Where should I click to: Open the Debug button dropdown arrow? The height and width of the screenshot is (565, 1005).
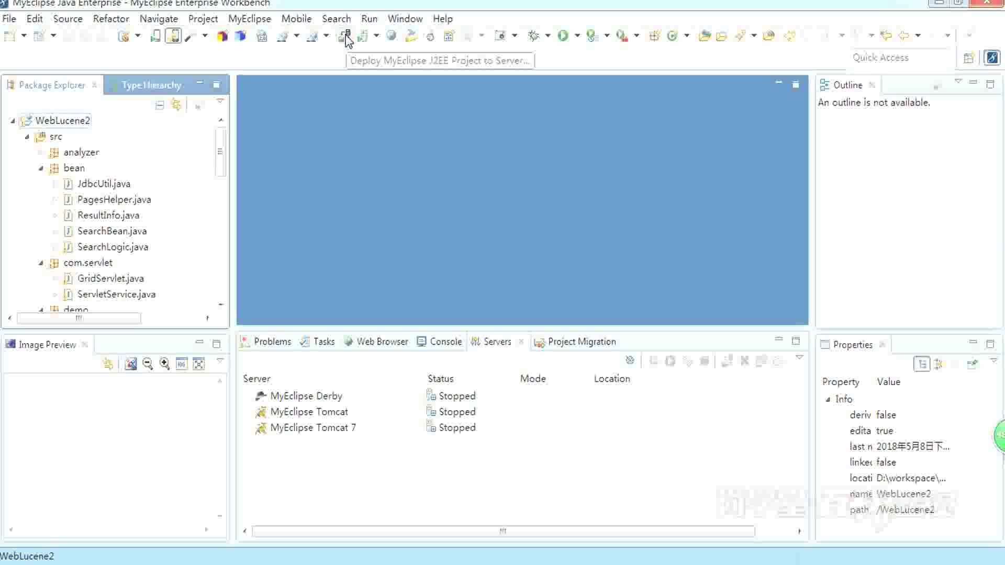548,36
